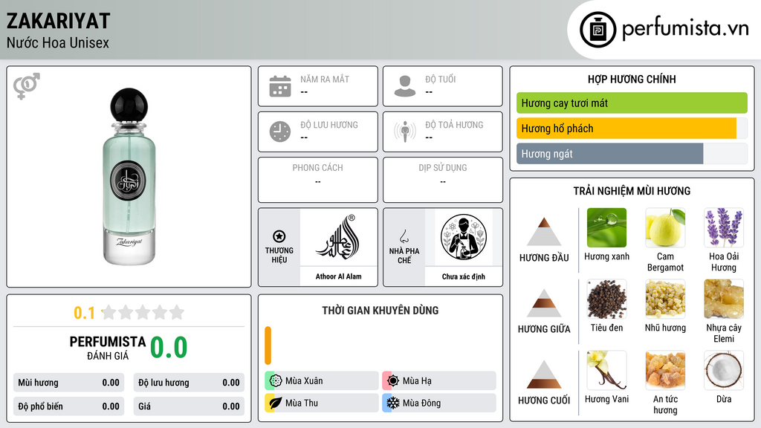Click the orange recommended-time bar
This screenshot has height=428, width=761.
click(268, 346)
